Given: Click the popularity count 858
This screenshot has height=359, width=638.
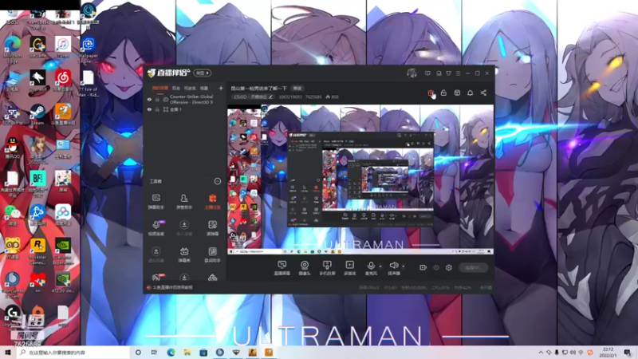Looking at the screenshot, I should coord(332,97).
